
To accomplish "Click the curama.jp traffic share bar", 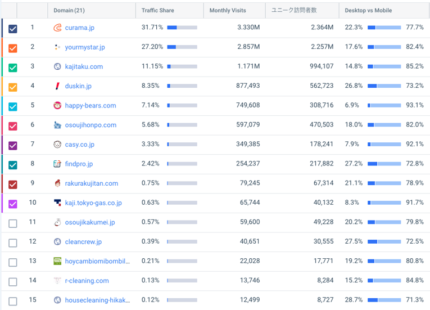I will pyautogui.click(x=182, y=28).
